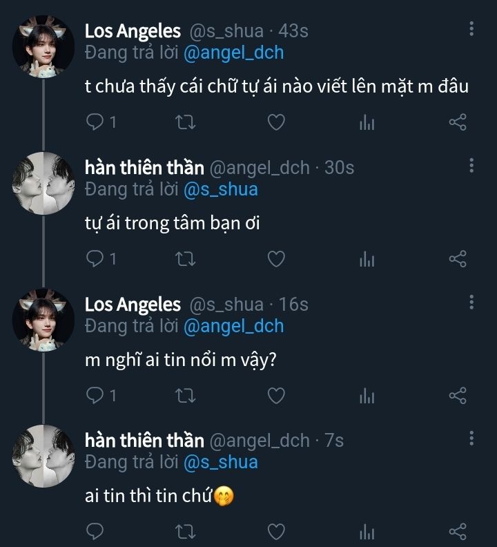Viewport: 497px width, 547px height.
Task: Retweet the "m nghĩ ai tin" tweet
Action: point(186,395)
